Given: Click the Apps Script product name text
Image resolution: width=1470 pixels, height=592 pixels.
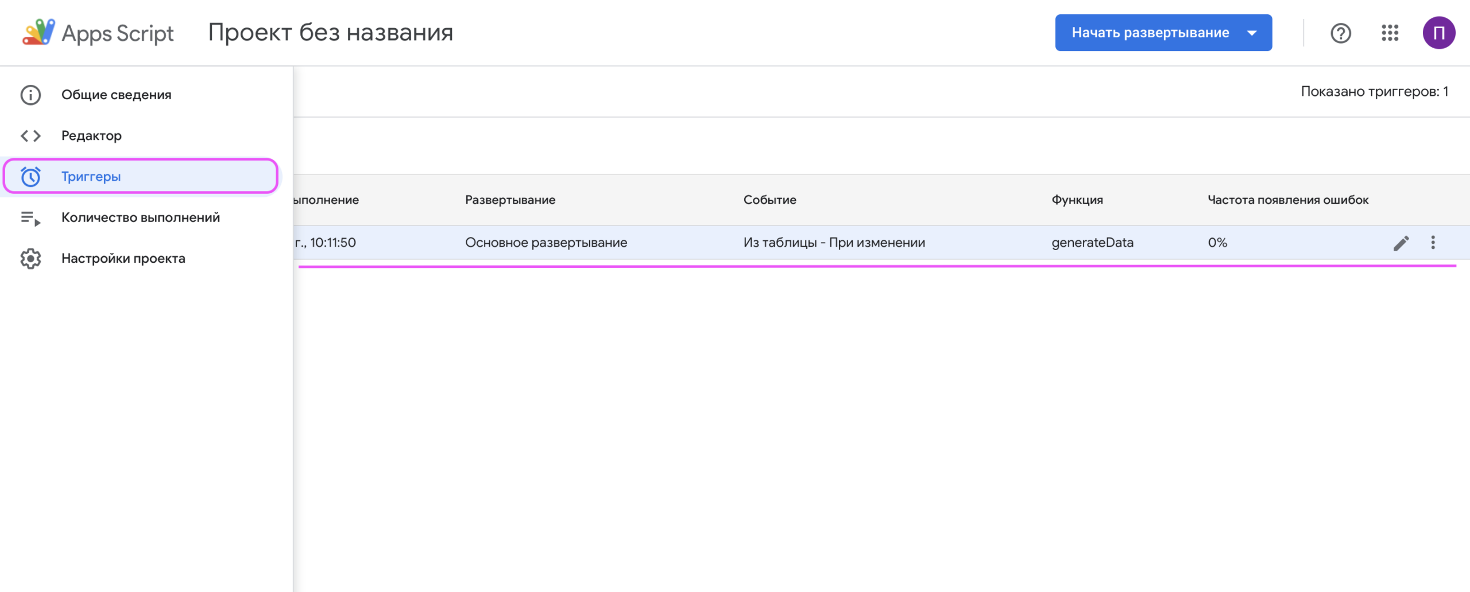Looking at the screenshot, I should 118,33.
